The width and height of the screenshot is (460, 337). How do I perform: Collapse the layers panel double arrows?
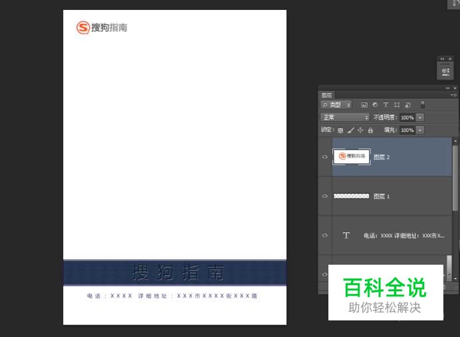tap(447, 88)
